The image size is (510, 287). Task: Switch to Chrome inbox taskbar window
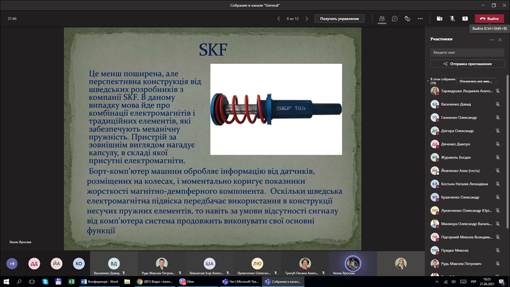click(x=155, y=282)
